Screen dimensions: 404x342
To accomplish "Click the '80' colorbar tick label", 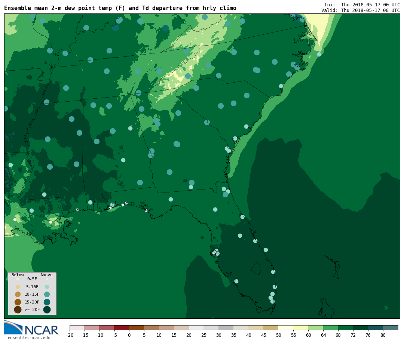I will pos(383,335).
